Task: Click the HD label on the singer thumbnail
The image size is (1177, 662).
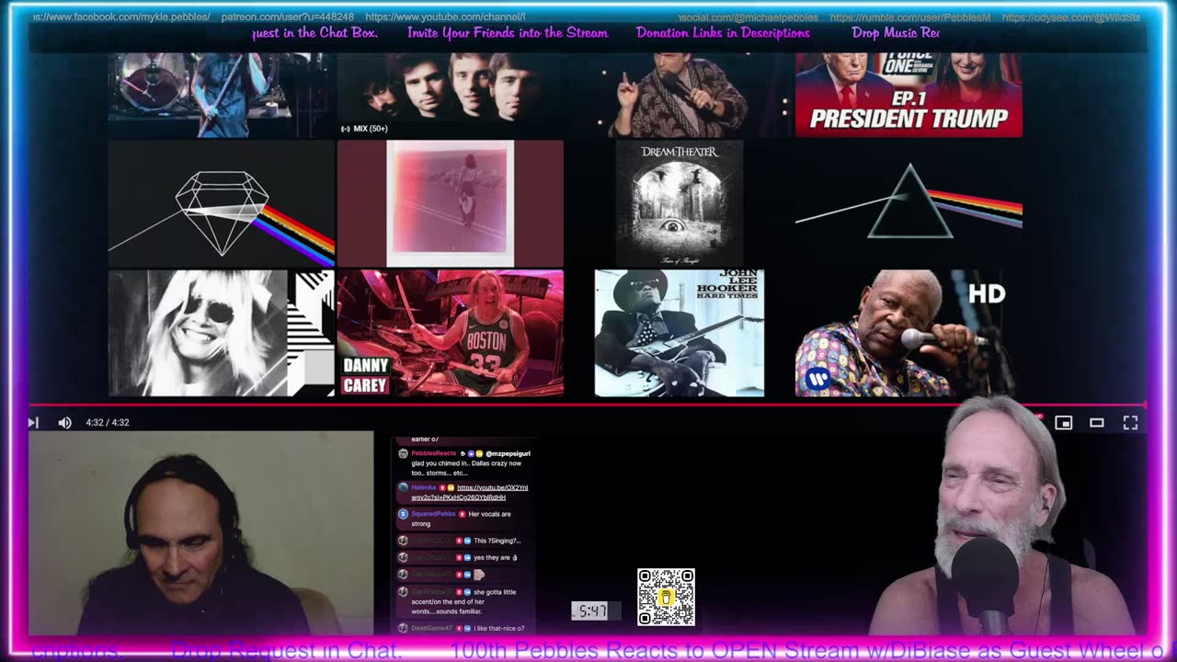Action: (x=987, y=294)
